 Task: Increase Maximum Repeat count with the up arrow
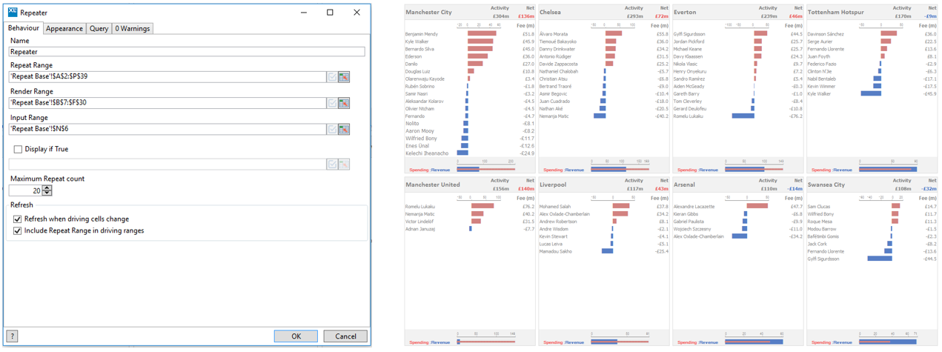(x=47, y=188)
